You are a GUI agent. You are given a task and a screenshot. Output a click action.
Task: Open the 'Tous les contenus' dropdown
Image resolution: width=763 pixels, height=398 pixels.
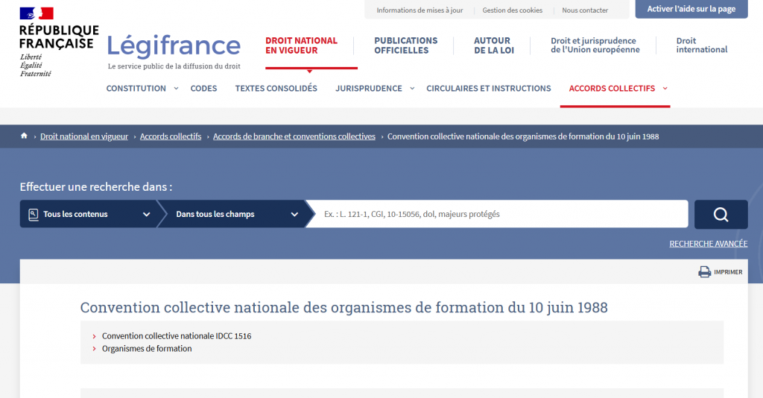[88, 215]
